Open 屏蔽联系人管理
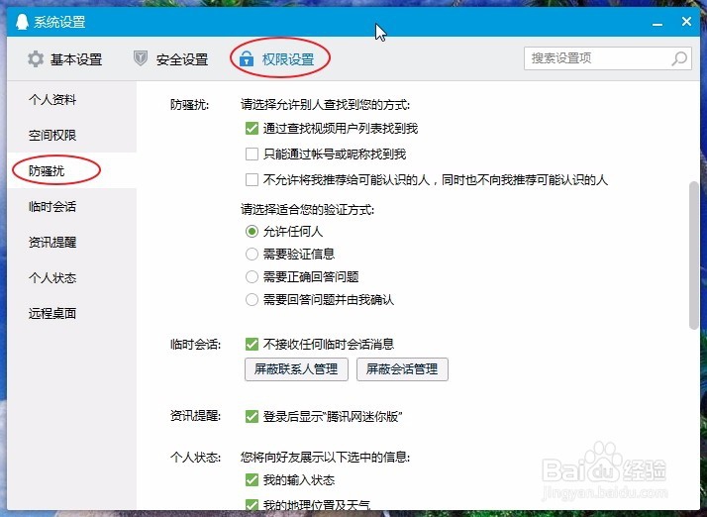Viewport: 707px width, 517px height. [x=296, y=369]
